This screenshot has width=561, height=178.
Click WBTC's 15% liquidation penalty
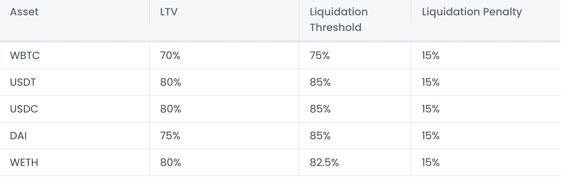(x=431, y=55)
